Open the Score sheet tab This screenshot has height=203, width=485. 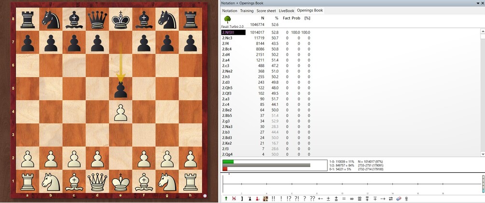[x=266, y=11]
